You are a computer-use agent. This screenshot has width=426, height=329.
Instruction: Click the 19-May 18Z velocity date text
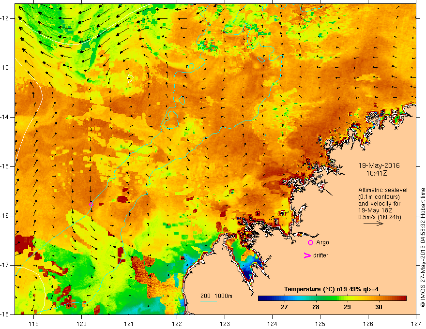coord(375,210)
